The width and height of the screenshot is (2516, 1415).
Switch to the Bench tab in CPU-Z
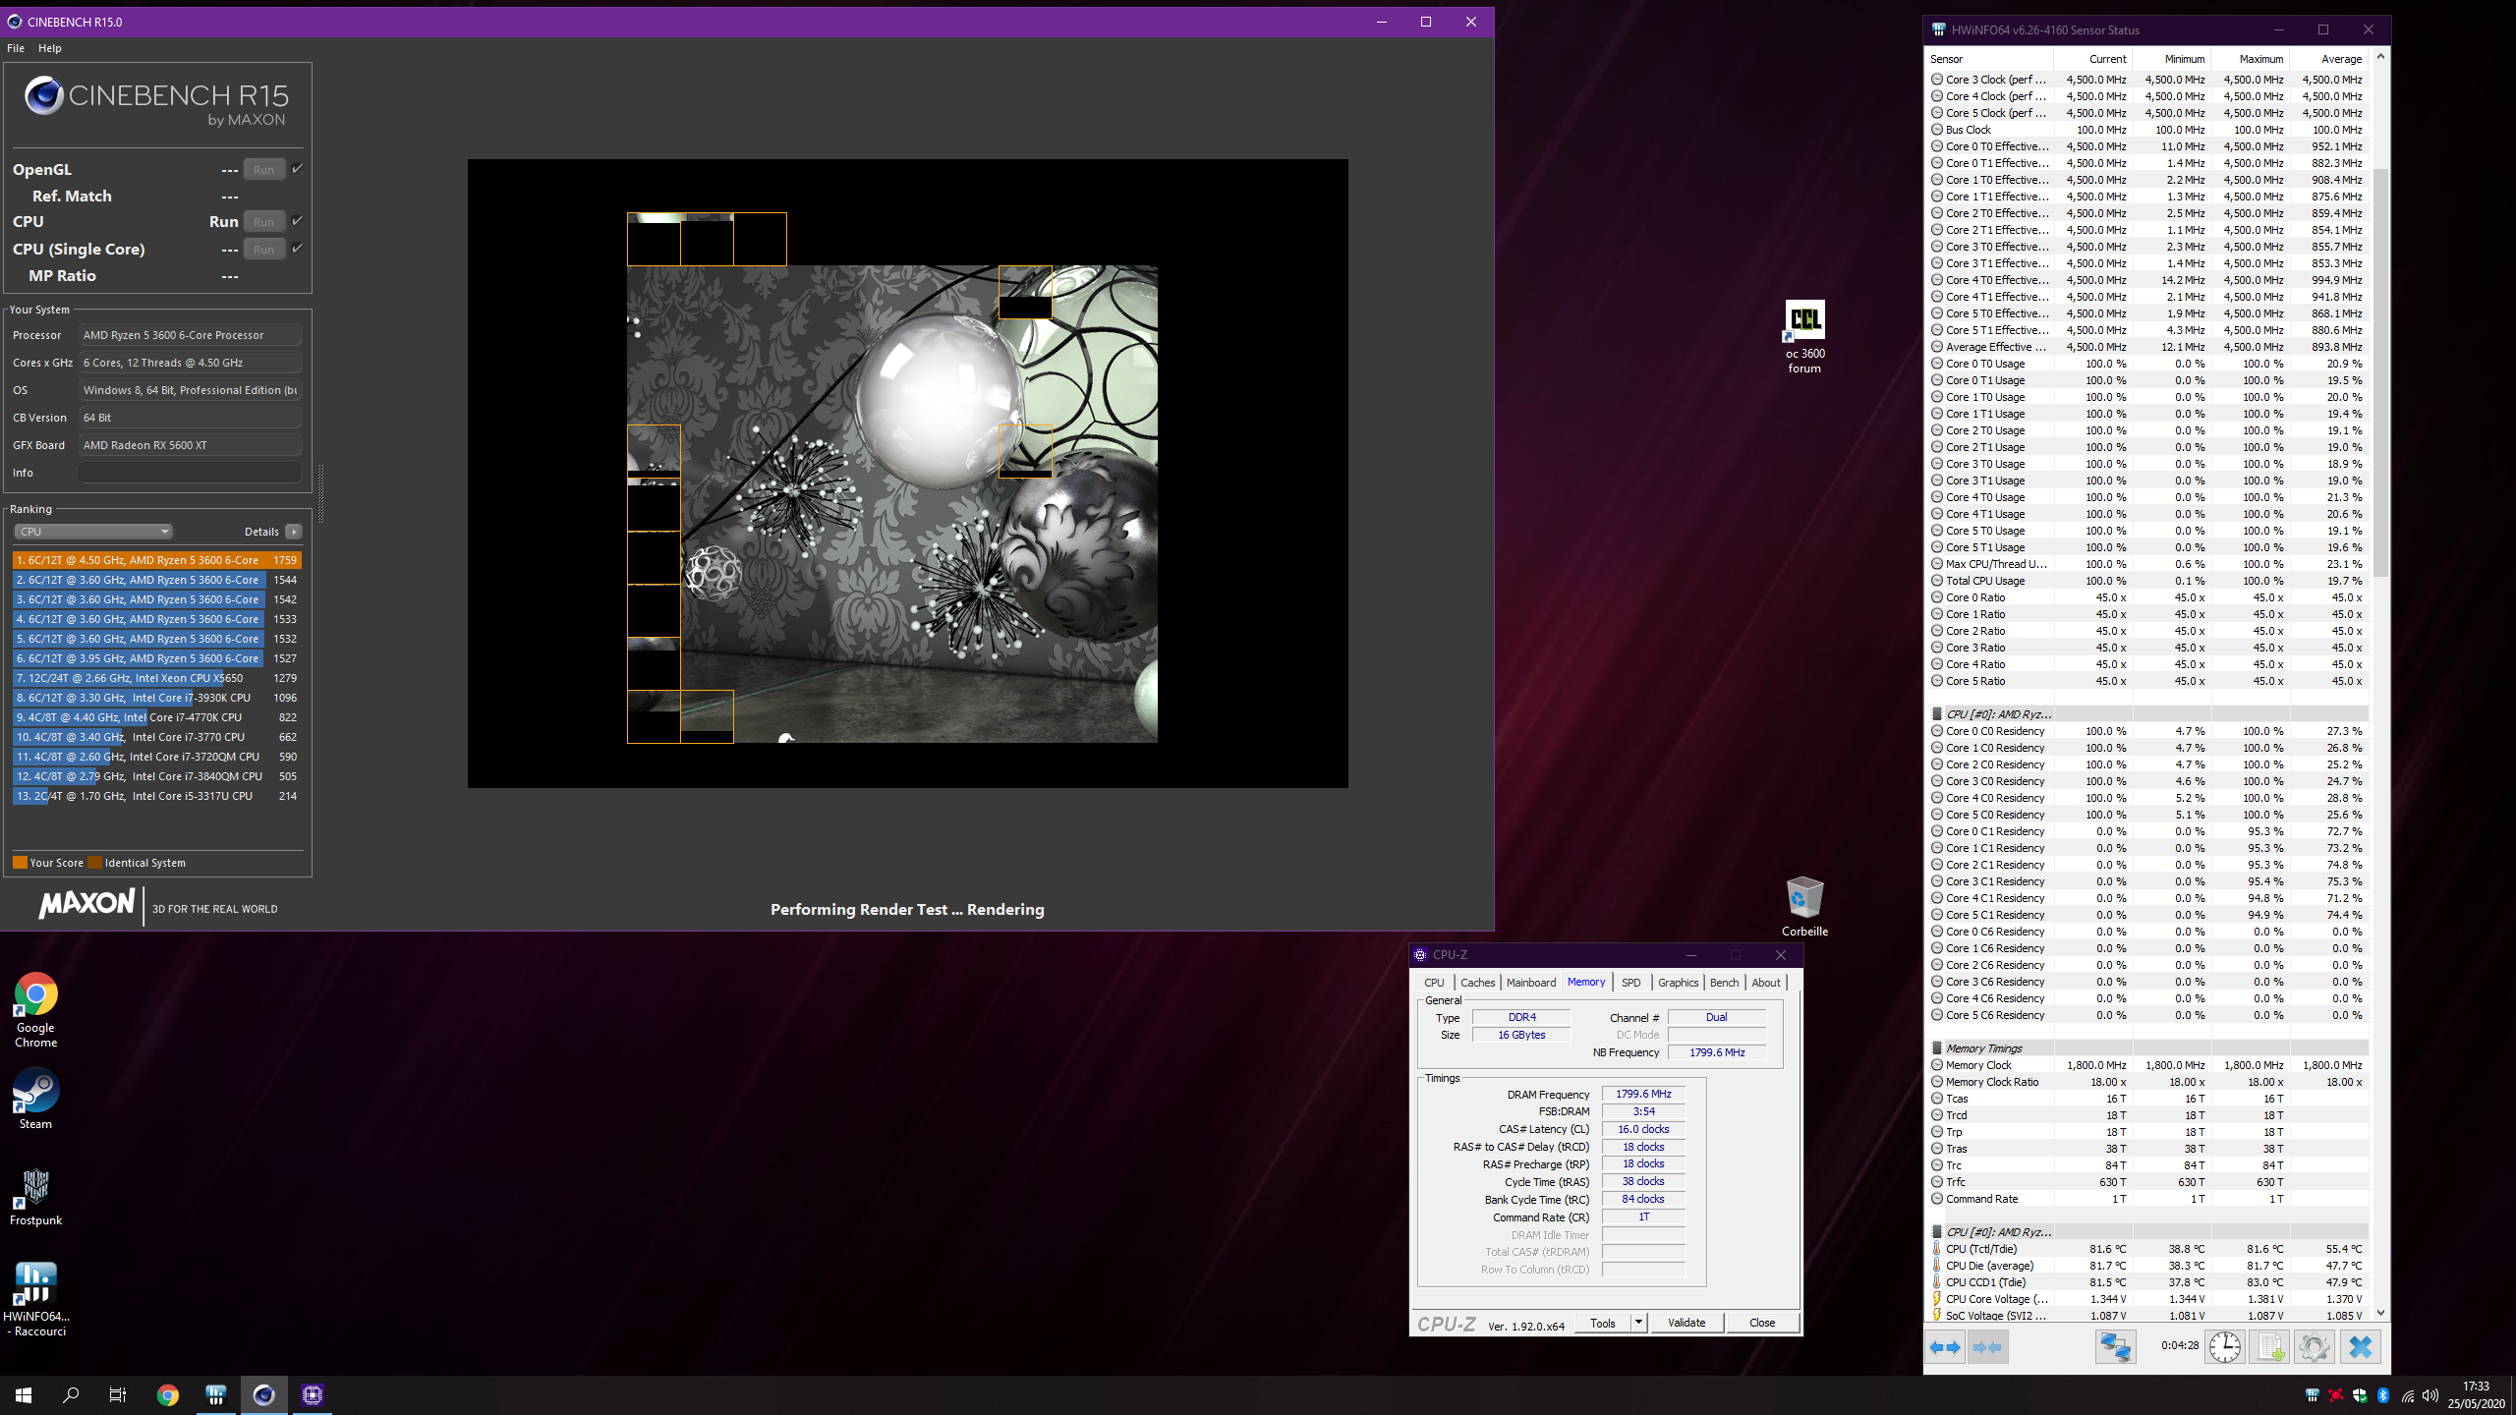(x=1724, y=983)
